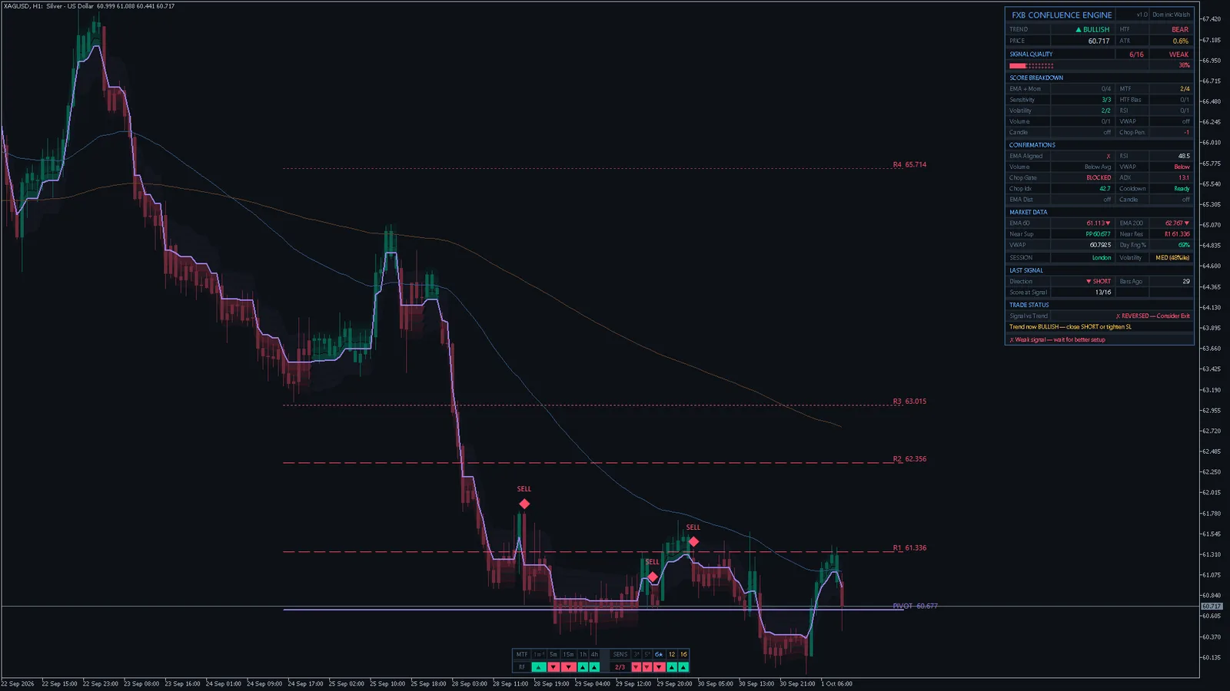Click the SELL diamond sitting just above the R1 line
The height and width of the screenshot is (691, 1230).
pos(693,541)
